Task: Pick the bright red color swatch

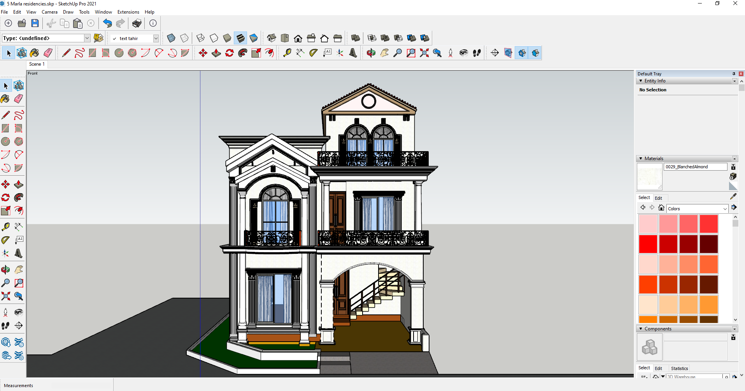Action: 648,244
